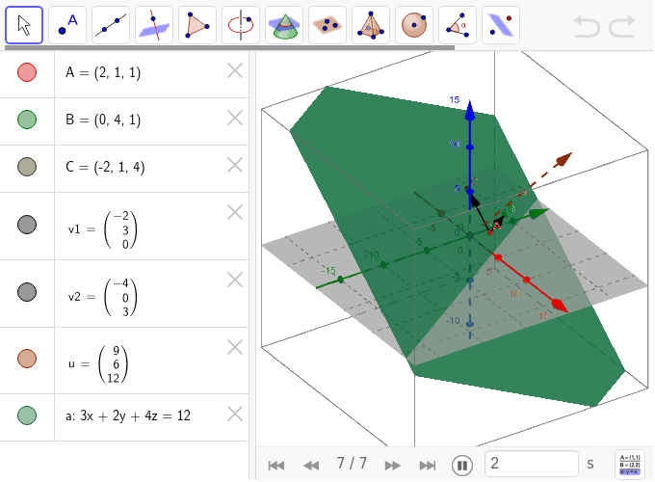655x482 pixels.
Task: Select the Point tool
Action: 67,25
